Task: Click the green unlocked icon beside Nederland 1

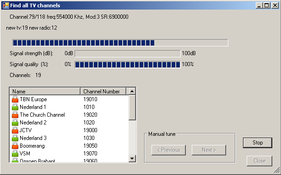Action: (x=15, y=107)
